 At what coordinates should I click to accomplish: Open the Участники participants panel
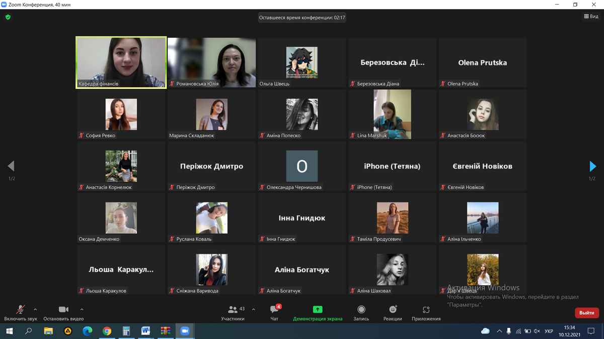[x=233, y=312]
